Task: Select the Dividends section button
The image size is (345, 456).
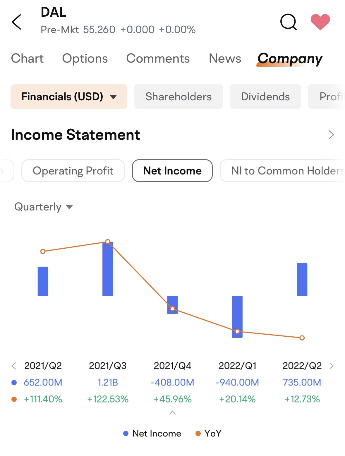Action: 265,97
